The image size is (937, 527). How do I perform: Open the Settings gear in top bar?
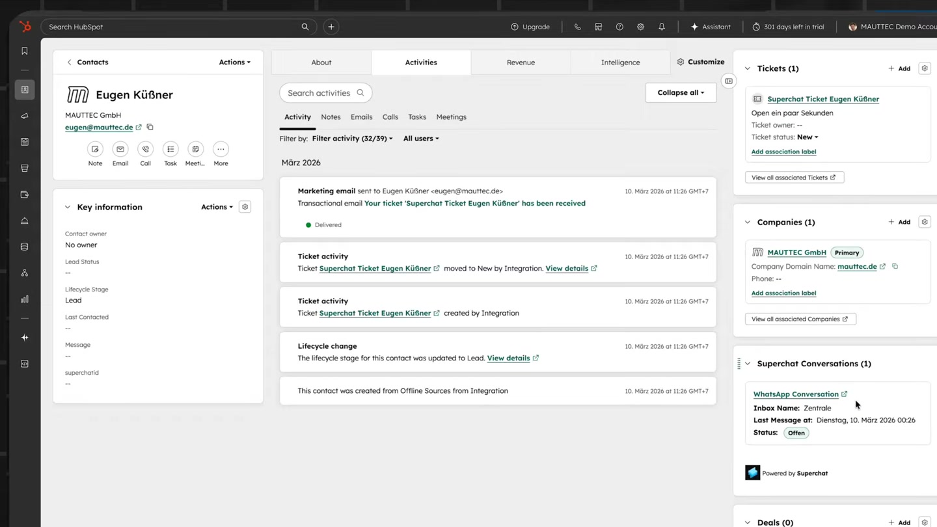(x=640, y=27)
